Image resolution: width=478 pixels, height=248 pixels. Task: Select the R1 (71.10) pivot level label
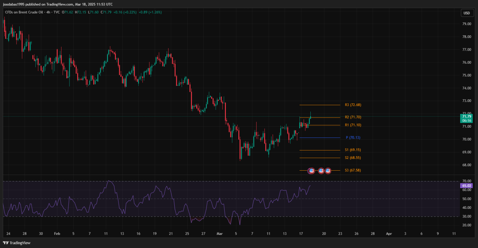pyautogui.click(x=353, y=125)
